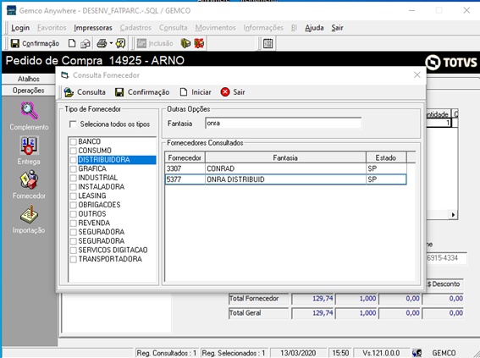Viewport: 480px width, 358px height.
Task: Open the Impressoras menu
Action: pos(93,28)
